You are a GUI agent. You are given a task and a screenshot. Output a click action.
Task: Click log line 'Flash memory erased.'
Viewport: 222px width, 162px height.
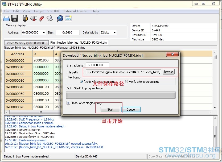click(x=26, y=140)
